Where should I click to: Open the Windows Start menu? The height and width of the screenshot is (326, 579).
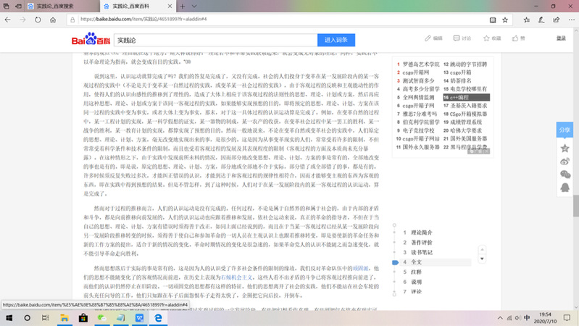[x=8, y=317]
